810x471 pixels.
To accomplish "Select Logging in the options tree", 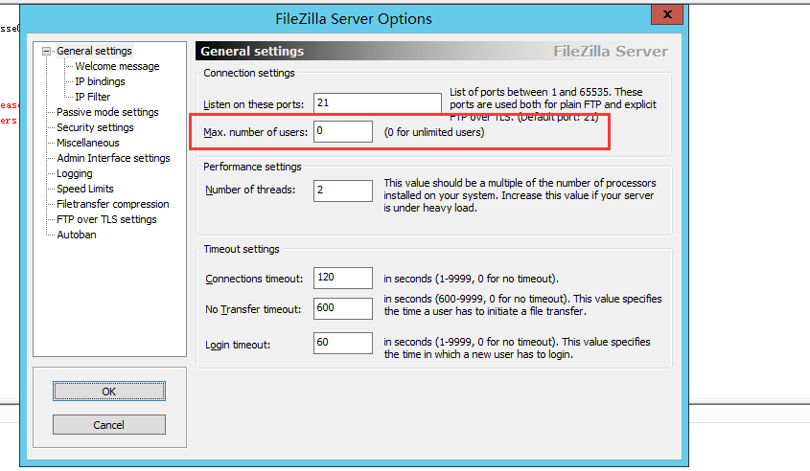I will point(75,173).
